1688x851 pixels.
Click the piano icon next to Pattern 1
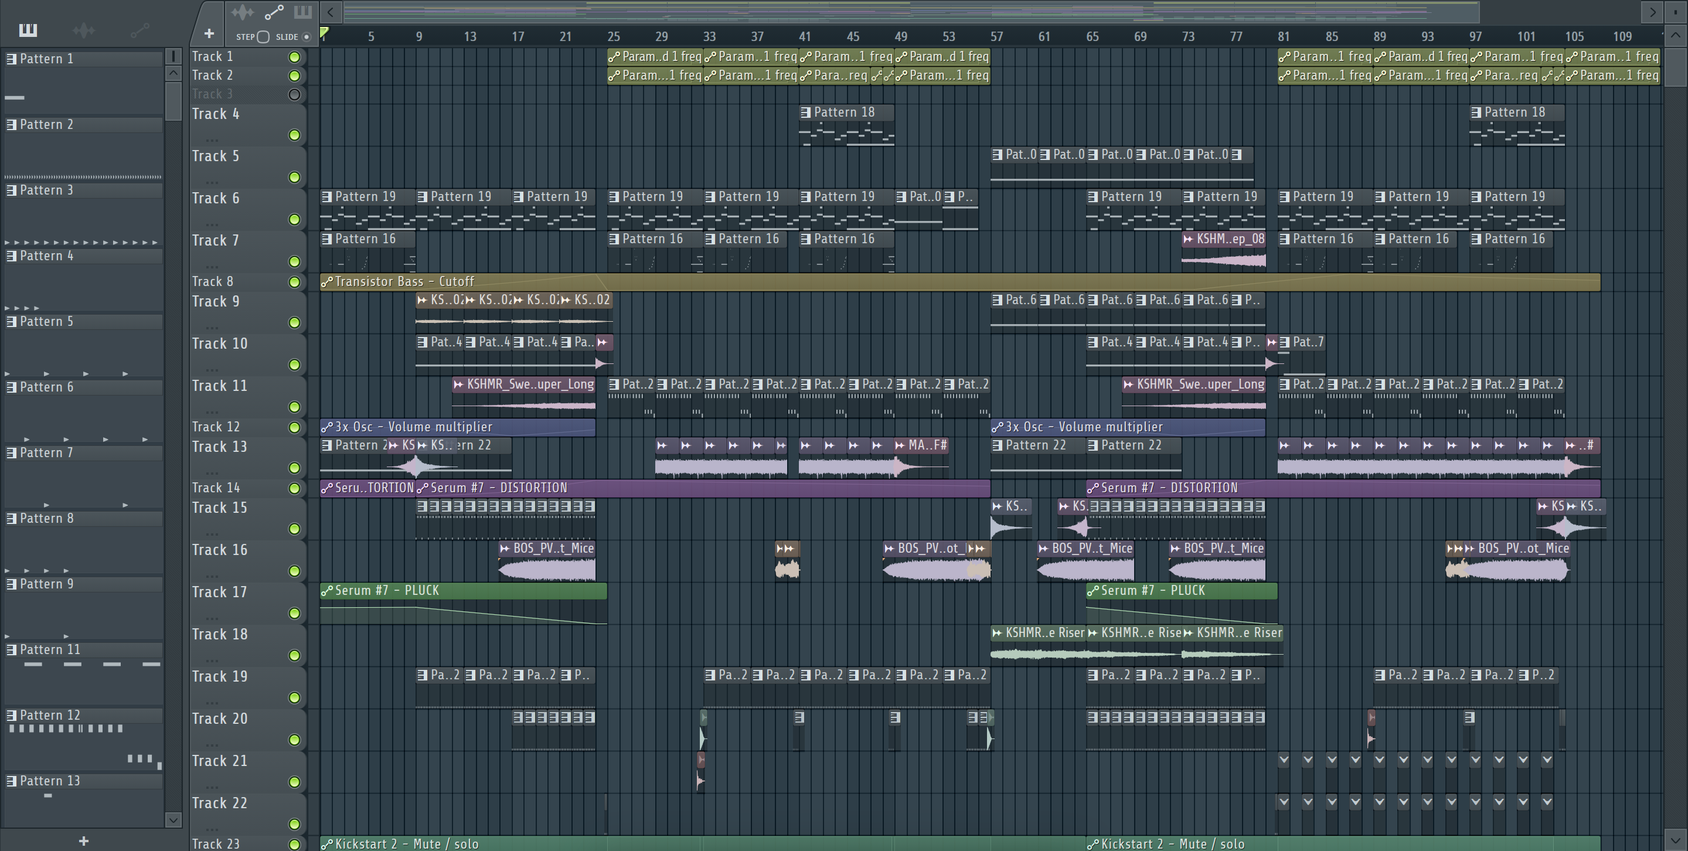pyautogui.click(x=11, y=59)
